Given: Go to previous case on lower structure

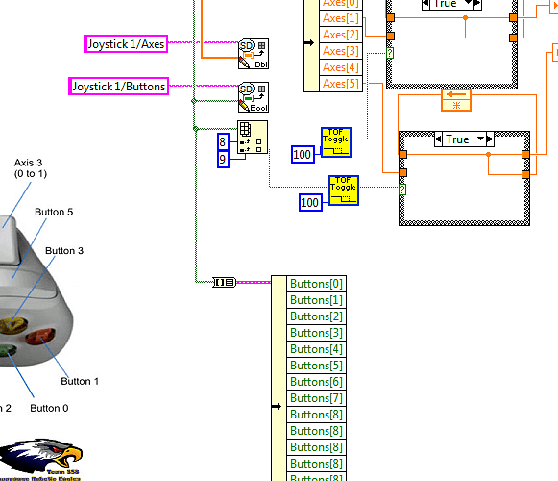Looking at the screenshot, I should pyautogui.click(x=438, y=139).
